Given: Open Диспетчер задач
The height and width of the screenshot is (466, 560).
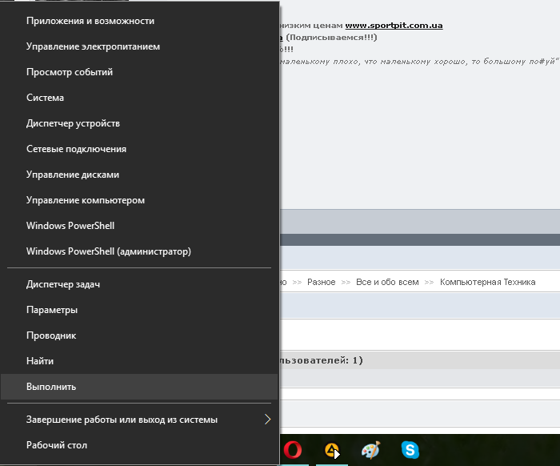Looking at the screenshot, I should point(63,284).
